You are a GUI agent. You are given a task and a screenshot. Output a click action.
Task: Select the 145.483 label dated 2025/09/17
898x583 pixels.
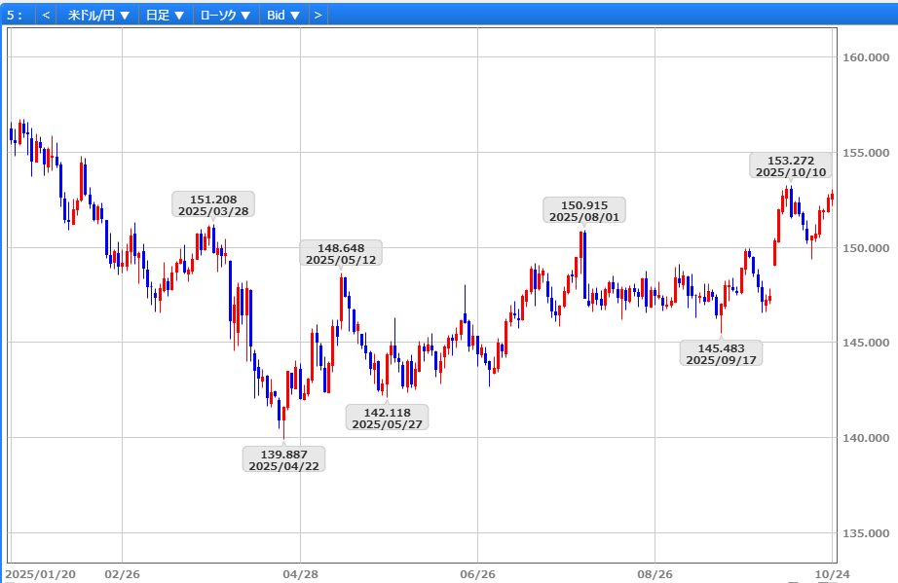coord(721,353)
